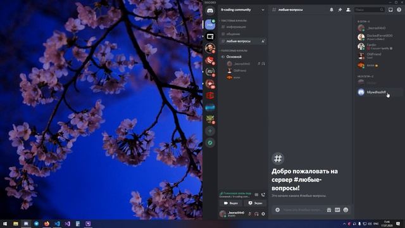Image resolution: width=405 pixels, height=228 pixels.
Task: Toggle the member list icon
Action: [349, 10]
